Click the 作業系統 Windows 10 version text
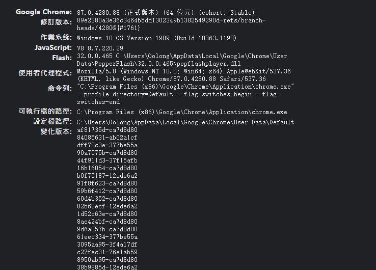 click(x=156, y=38)
